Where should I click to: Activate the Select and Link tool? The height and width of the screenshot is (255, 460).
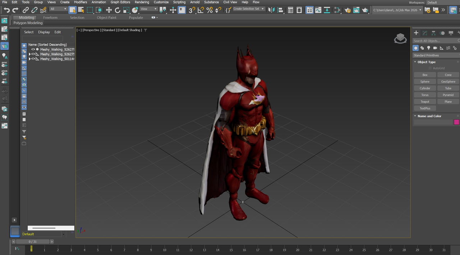click(x=26, y=10)
